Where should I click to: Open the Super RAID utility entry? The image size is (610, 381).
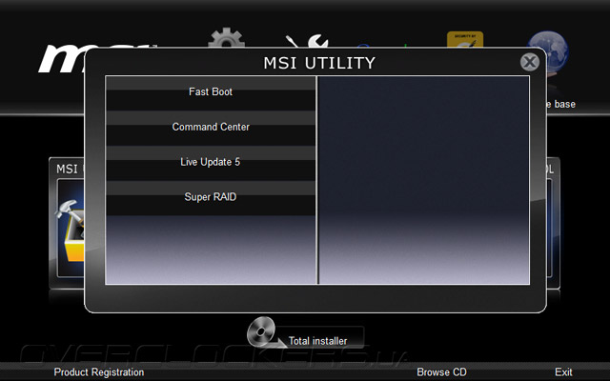click(x=211, y=198)
